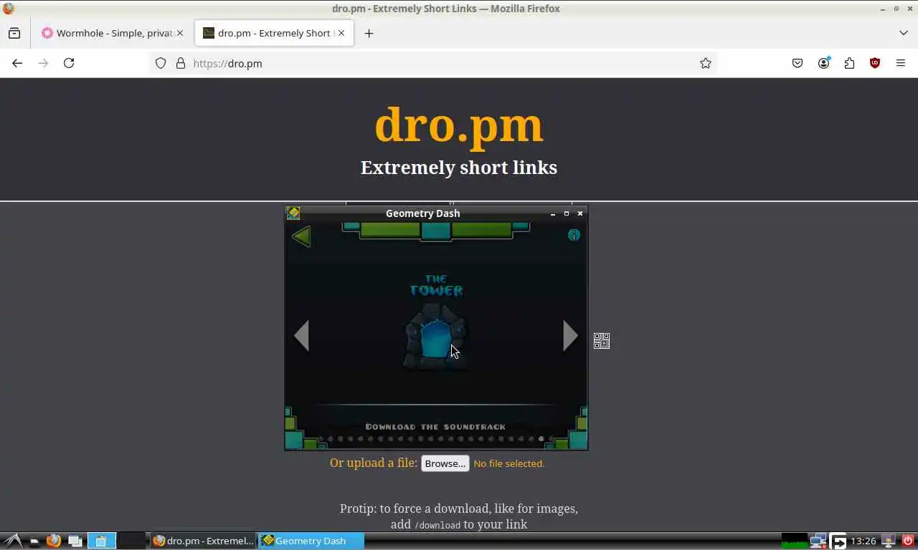Open the info button in Geometry Dash
The width and height of the screenshot is (918, 550).
pos(574,235)
